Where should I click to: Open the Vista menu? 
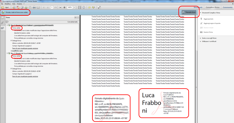click(14, 4)
